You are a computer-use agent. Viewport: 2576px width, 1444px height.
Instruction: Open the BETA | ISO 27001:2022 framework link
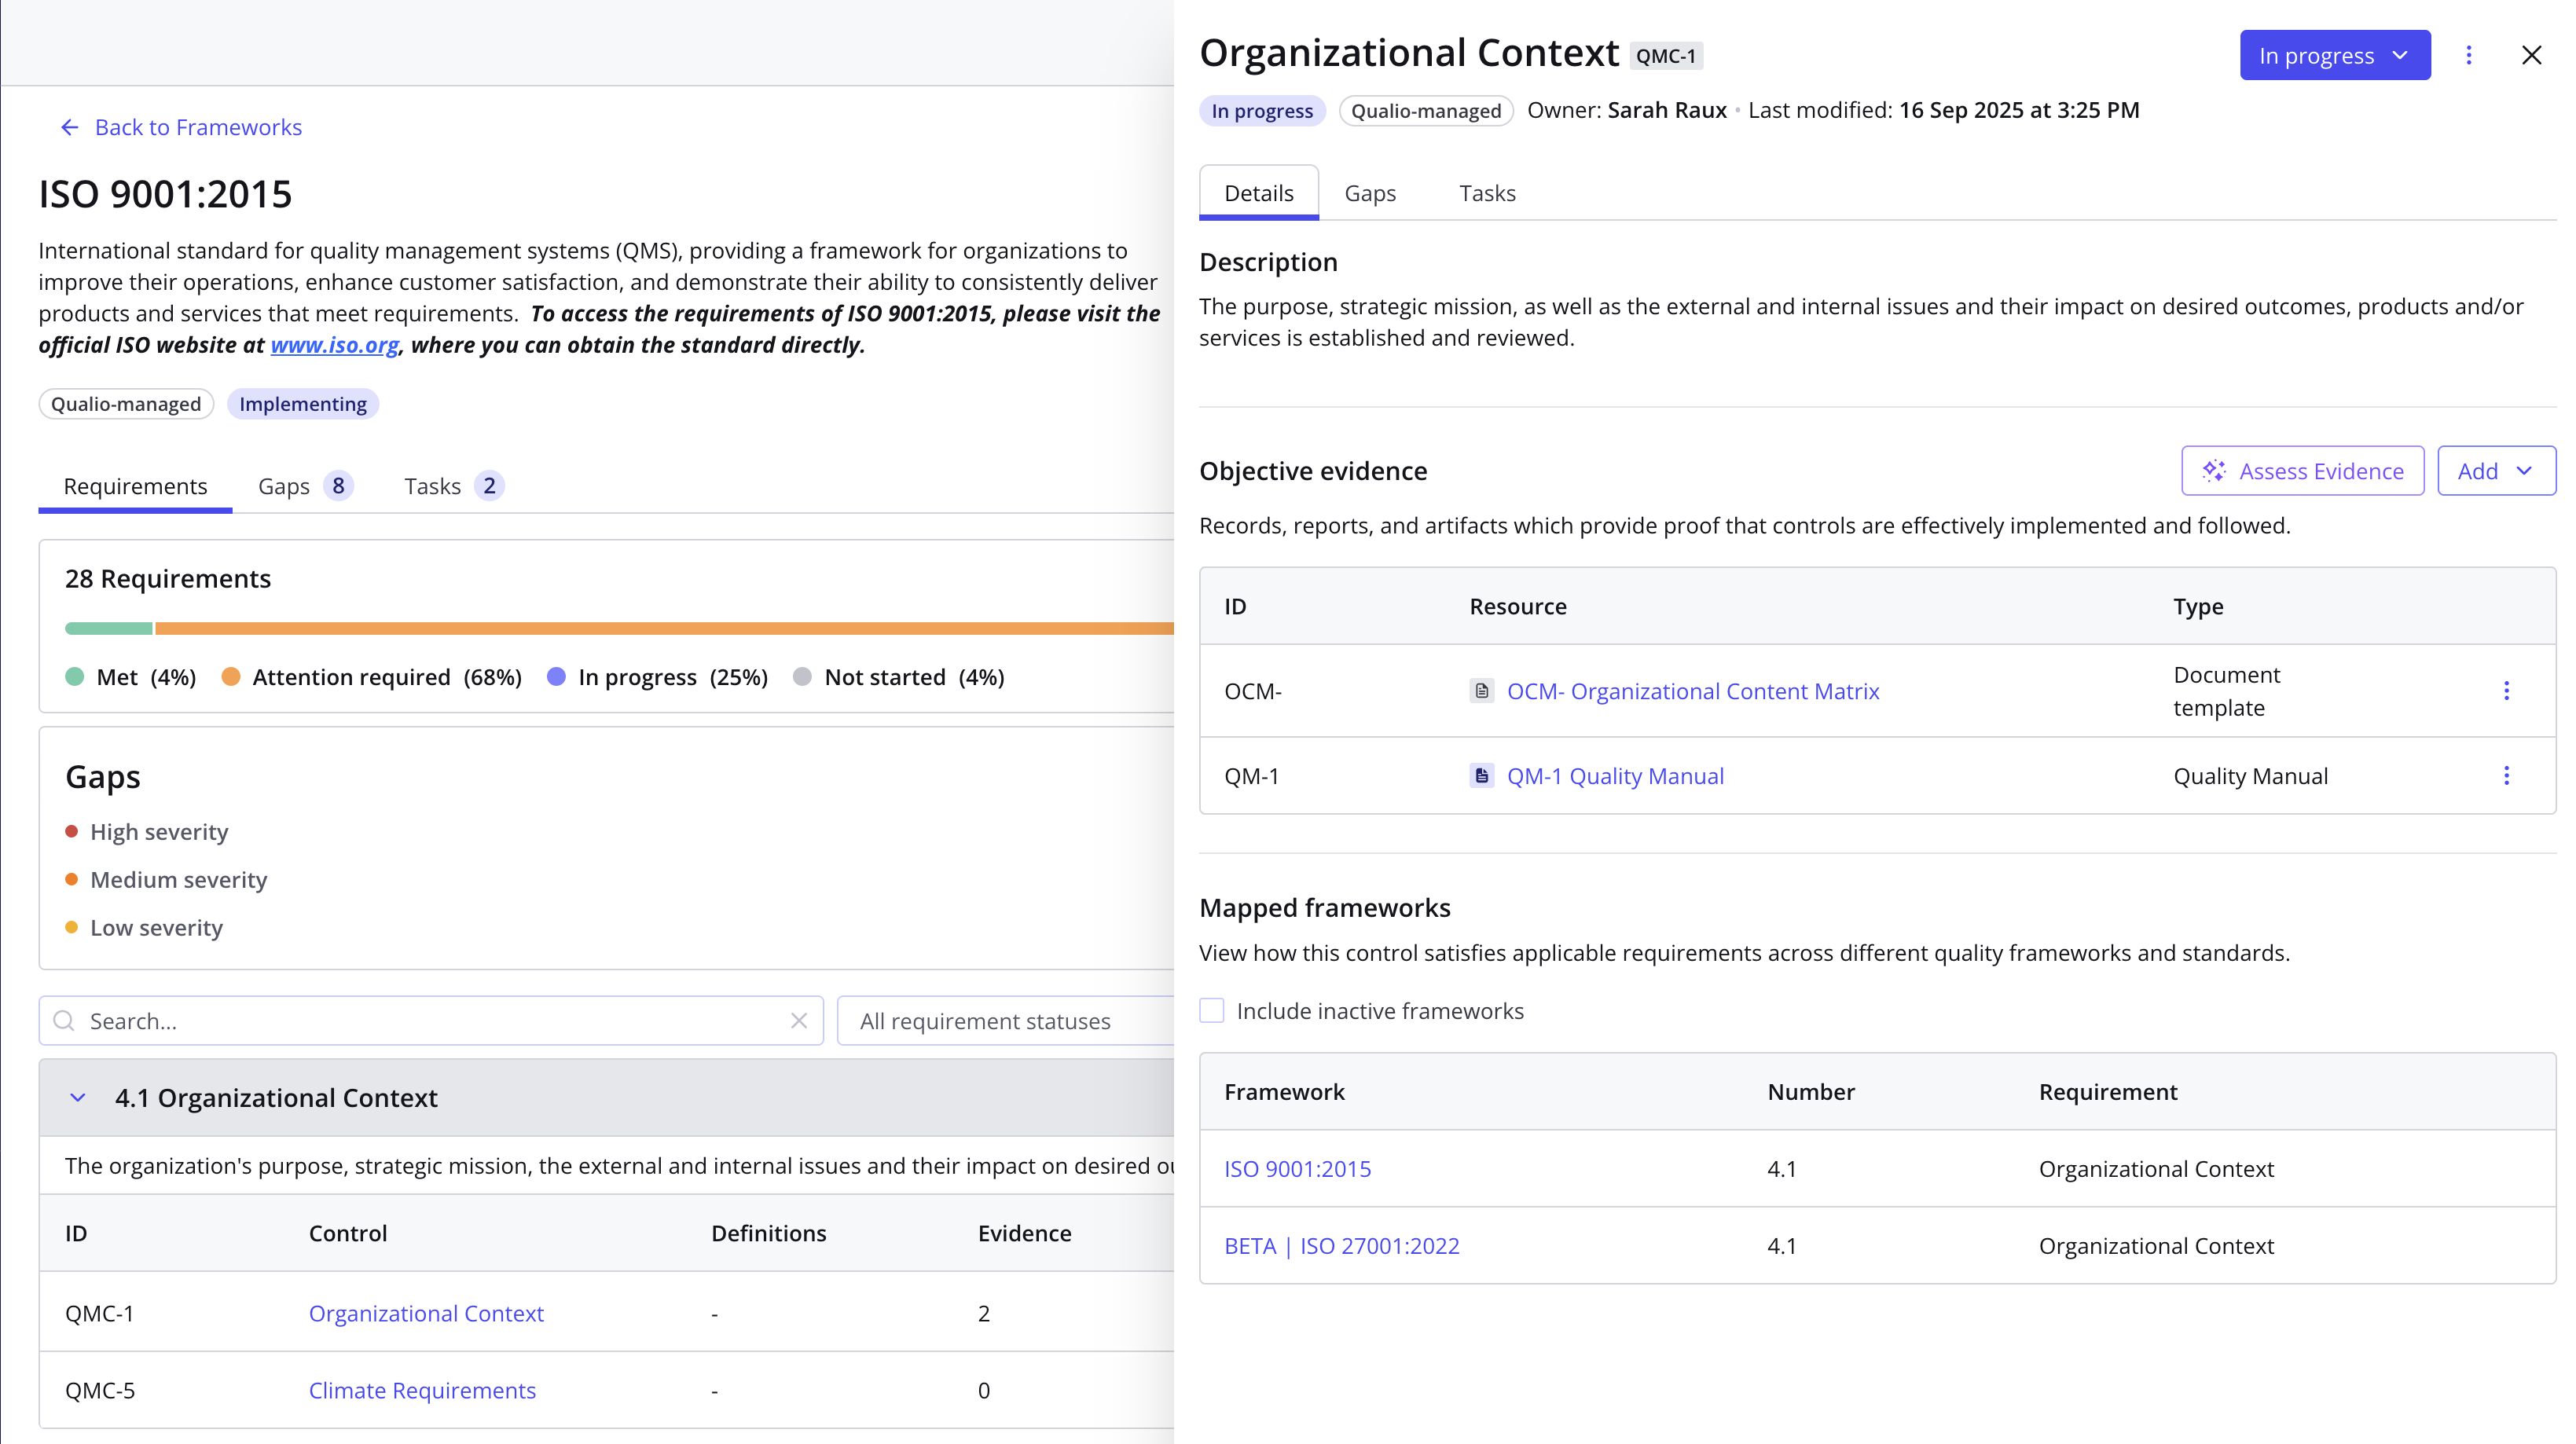(x=1343, y=1245)
